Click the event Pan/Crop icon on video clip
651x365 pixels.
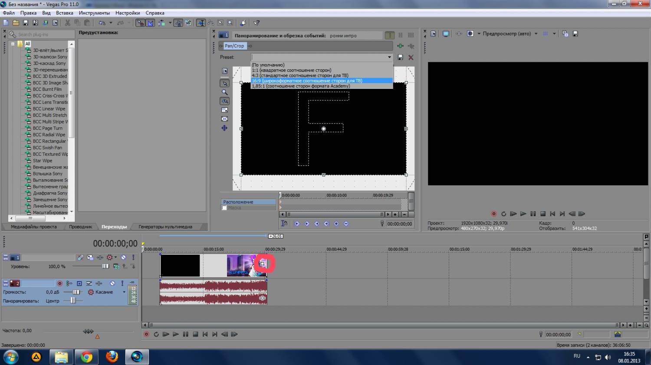[x=262, y=263]
